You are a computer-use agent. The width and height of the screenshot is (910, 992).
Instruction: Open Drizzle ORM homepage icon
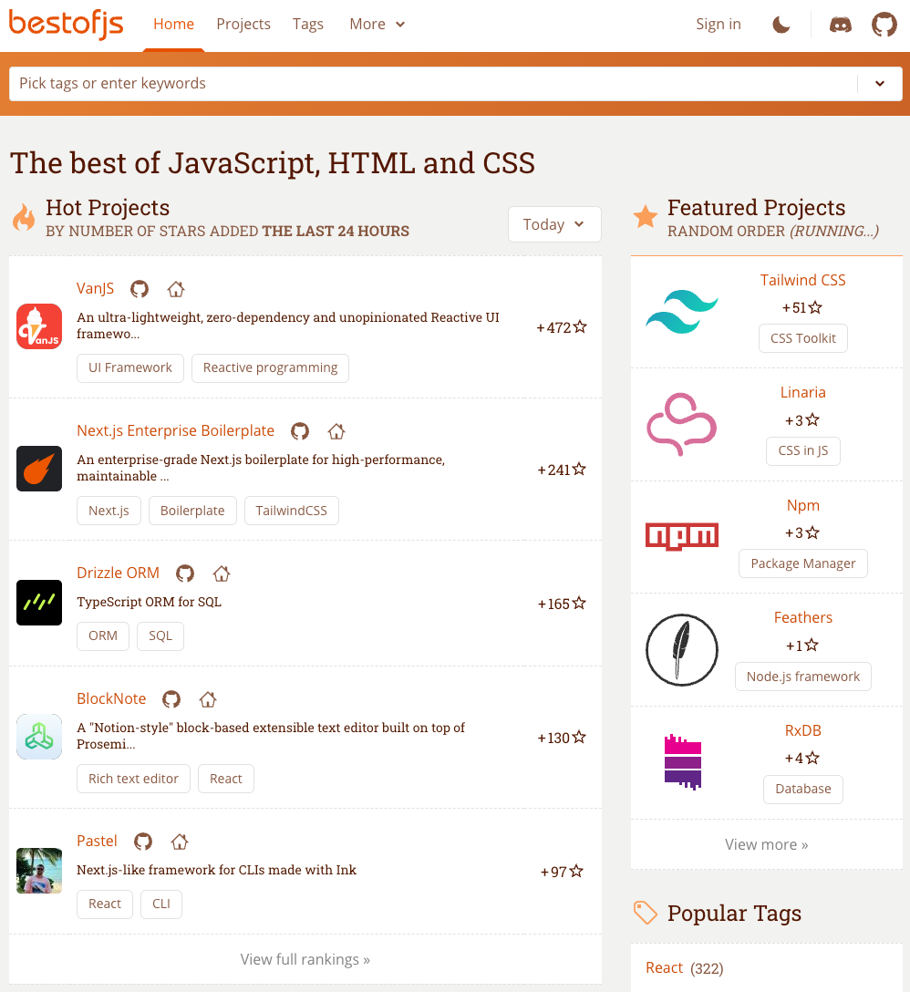pos(222,573)
